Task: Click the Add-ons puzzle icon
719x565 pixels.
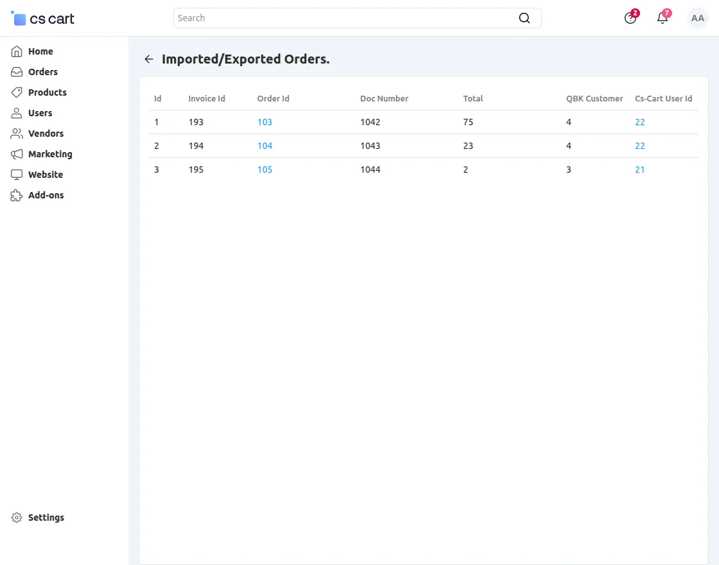Action: click(17, 195)
